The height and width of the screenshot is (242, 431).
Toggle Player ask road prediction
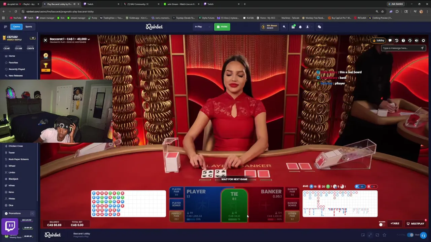click(361, 187)
